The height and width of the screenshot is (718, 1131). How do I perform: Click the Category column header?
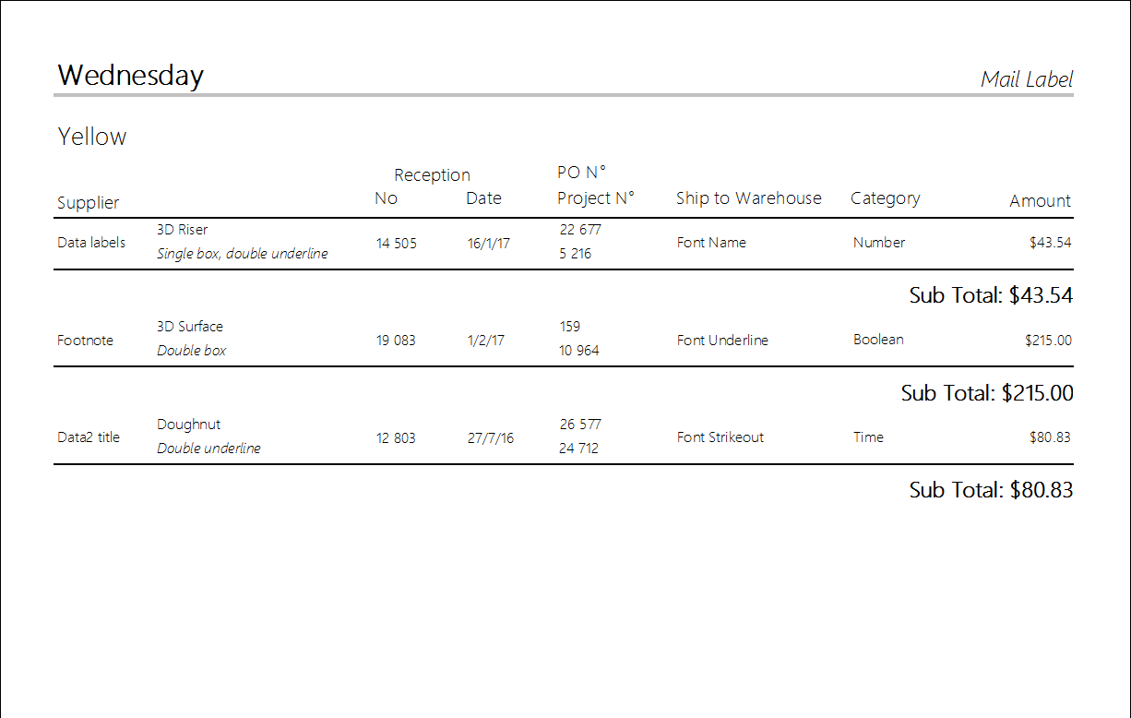coord(885,198)
